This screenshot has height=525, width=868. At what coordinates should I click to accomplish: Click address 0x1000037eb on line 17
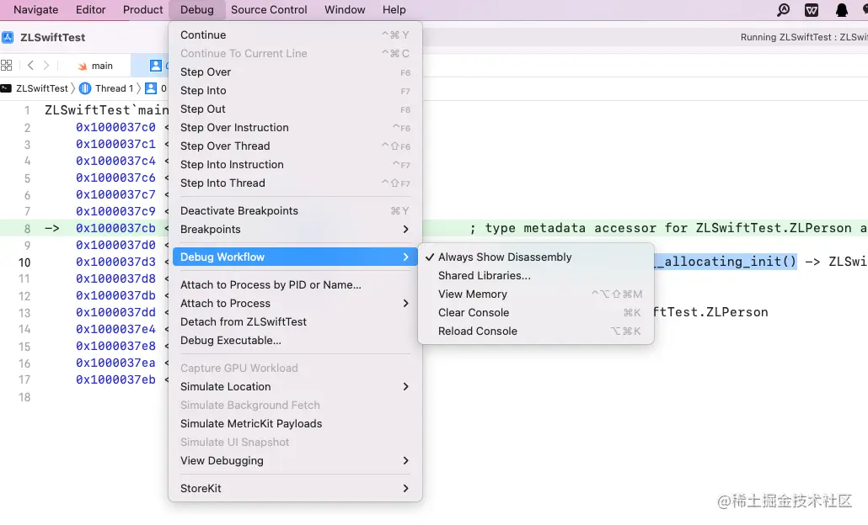[115, 379]
